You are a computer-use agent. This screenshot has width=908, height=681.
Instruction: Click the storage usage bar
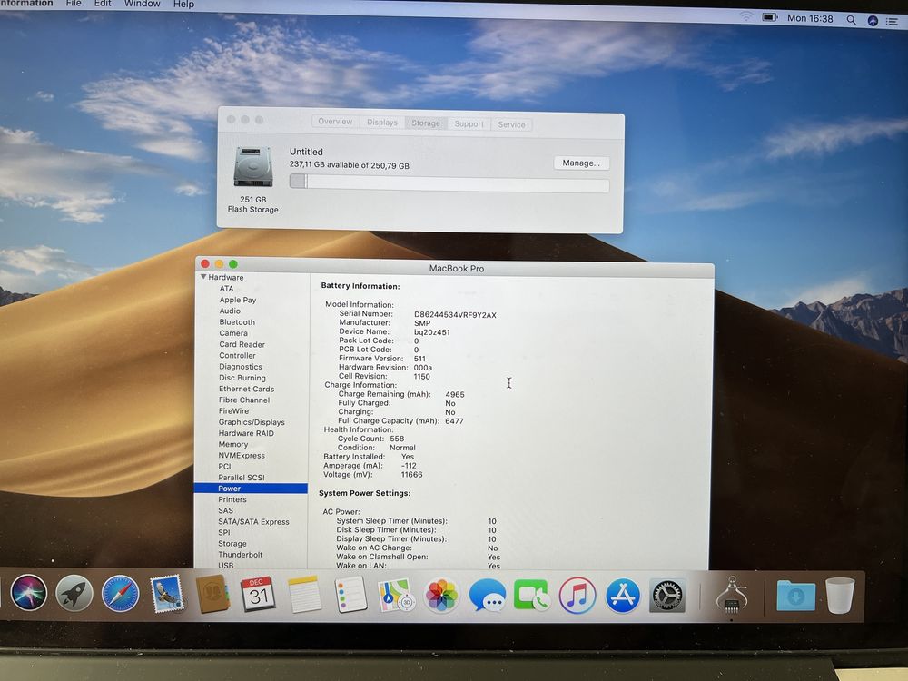[x=449, y=183]
